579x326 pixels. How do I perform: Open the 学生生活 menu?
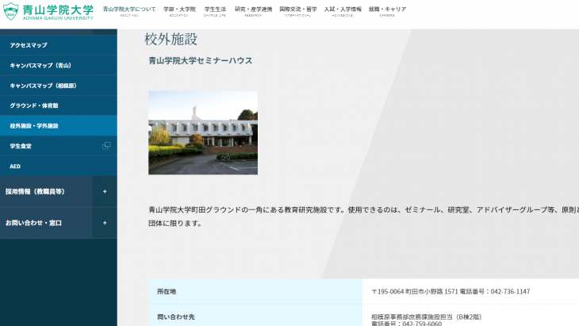point(215,11)
